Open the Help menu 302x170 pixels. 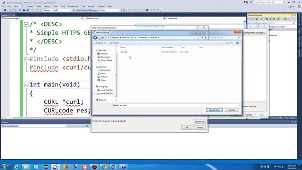[109, 6]
